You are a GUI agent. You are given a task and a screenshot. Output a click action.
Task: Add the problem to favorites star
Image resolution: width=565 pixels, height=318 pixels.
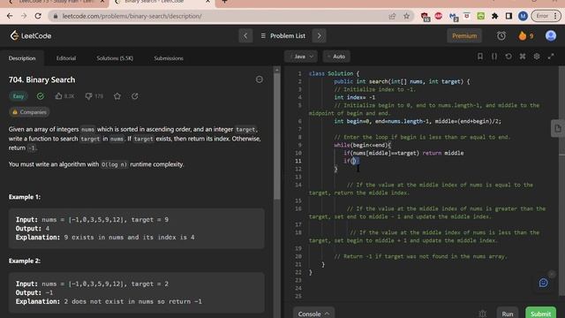pyautogui.click(x=117, y=96)
